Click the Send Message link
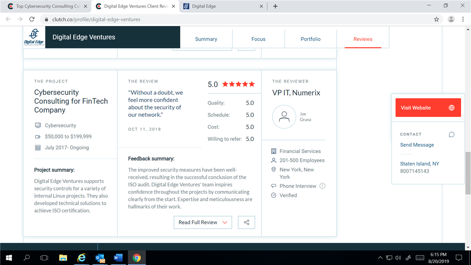This screenshot has height=265, width=471. 417,145
